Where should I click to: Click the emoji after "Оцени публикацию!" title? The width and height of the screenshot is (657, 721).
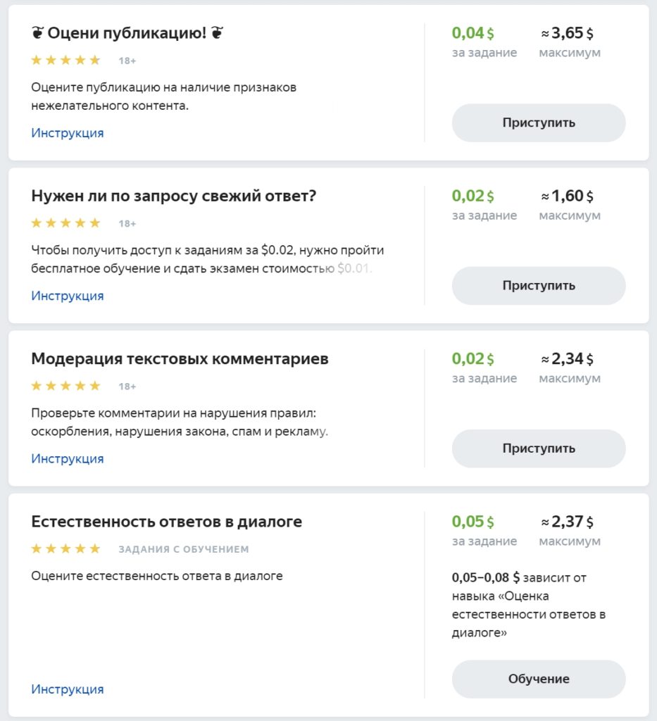pos(218,33)
